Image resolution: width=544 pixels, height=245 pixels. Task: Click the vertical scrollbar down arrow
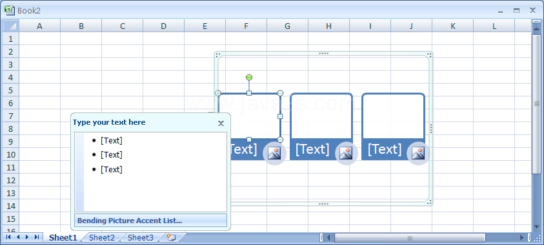[536, 228]
